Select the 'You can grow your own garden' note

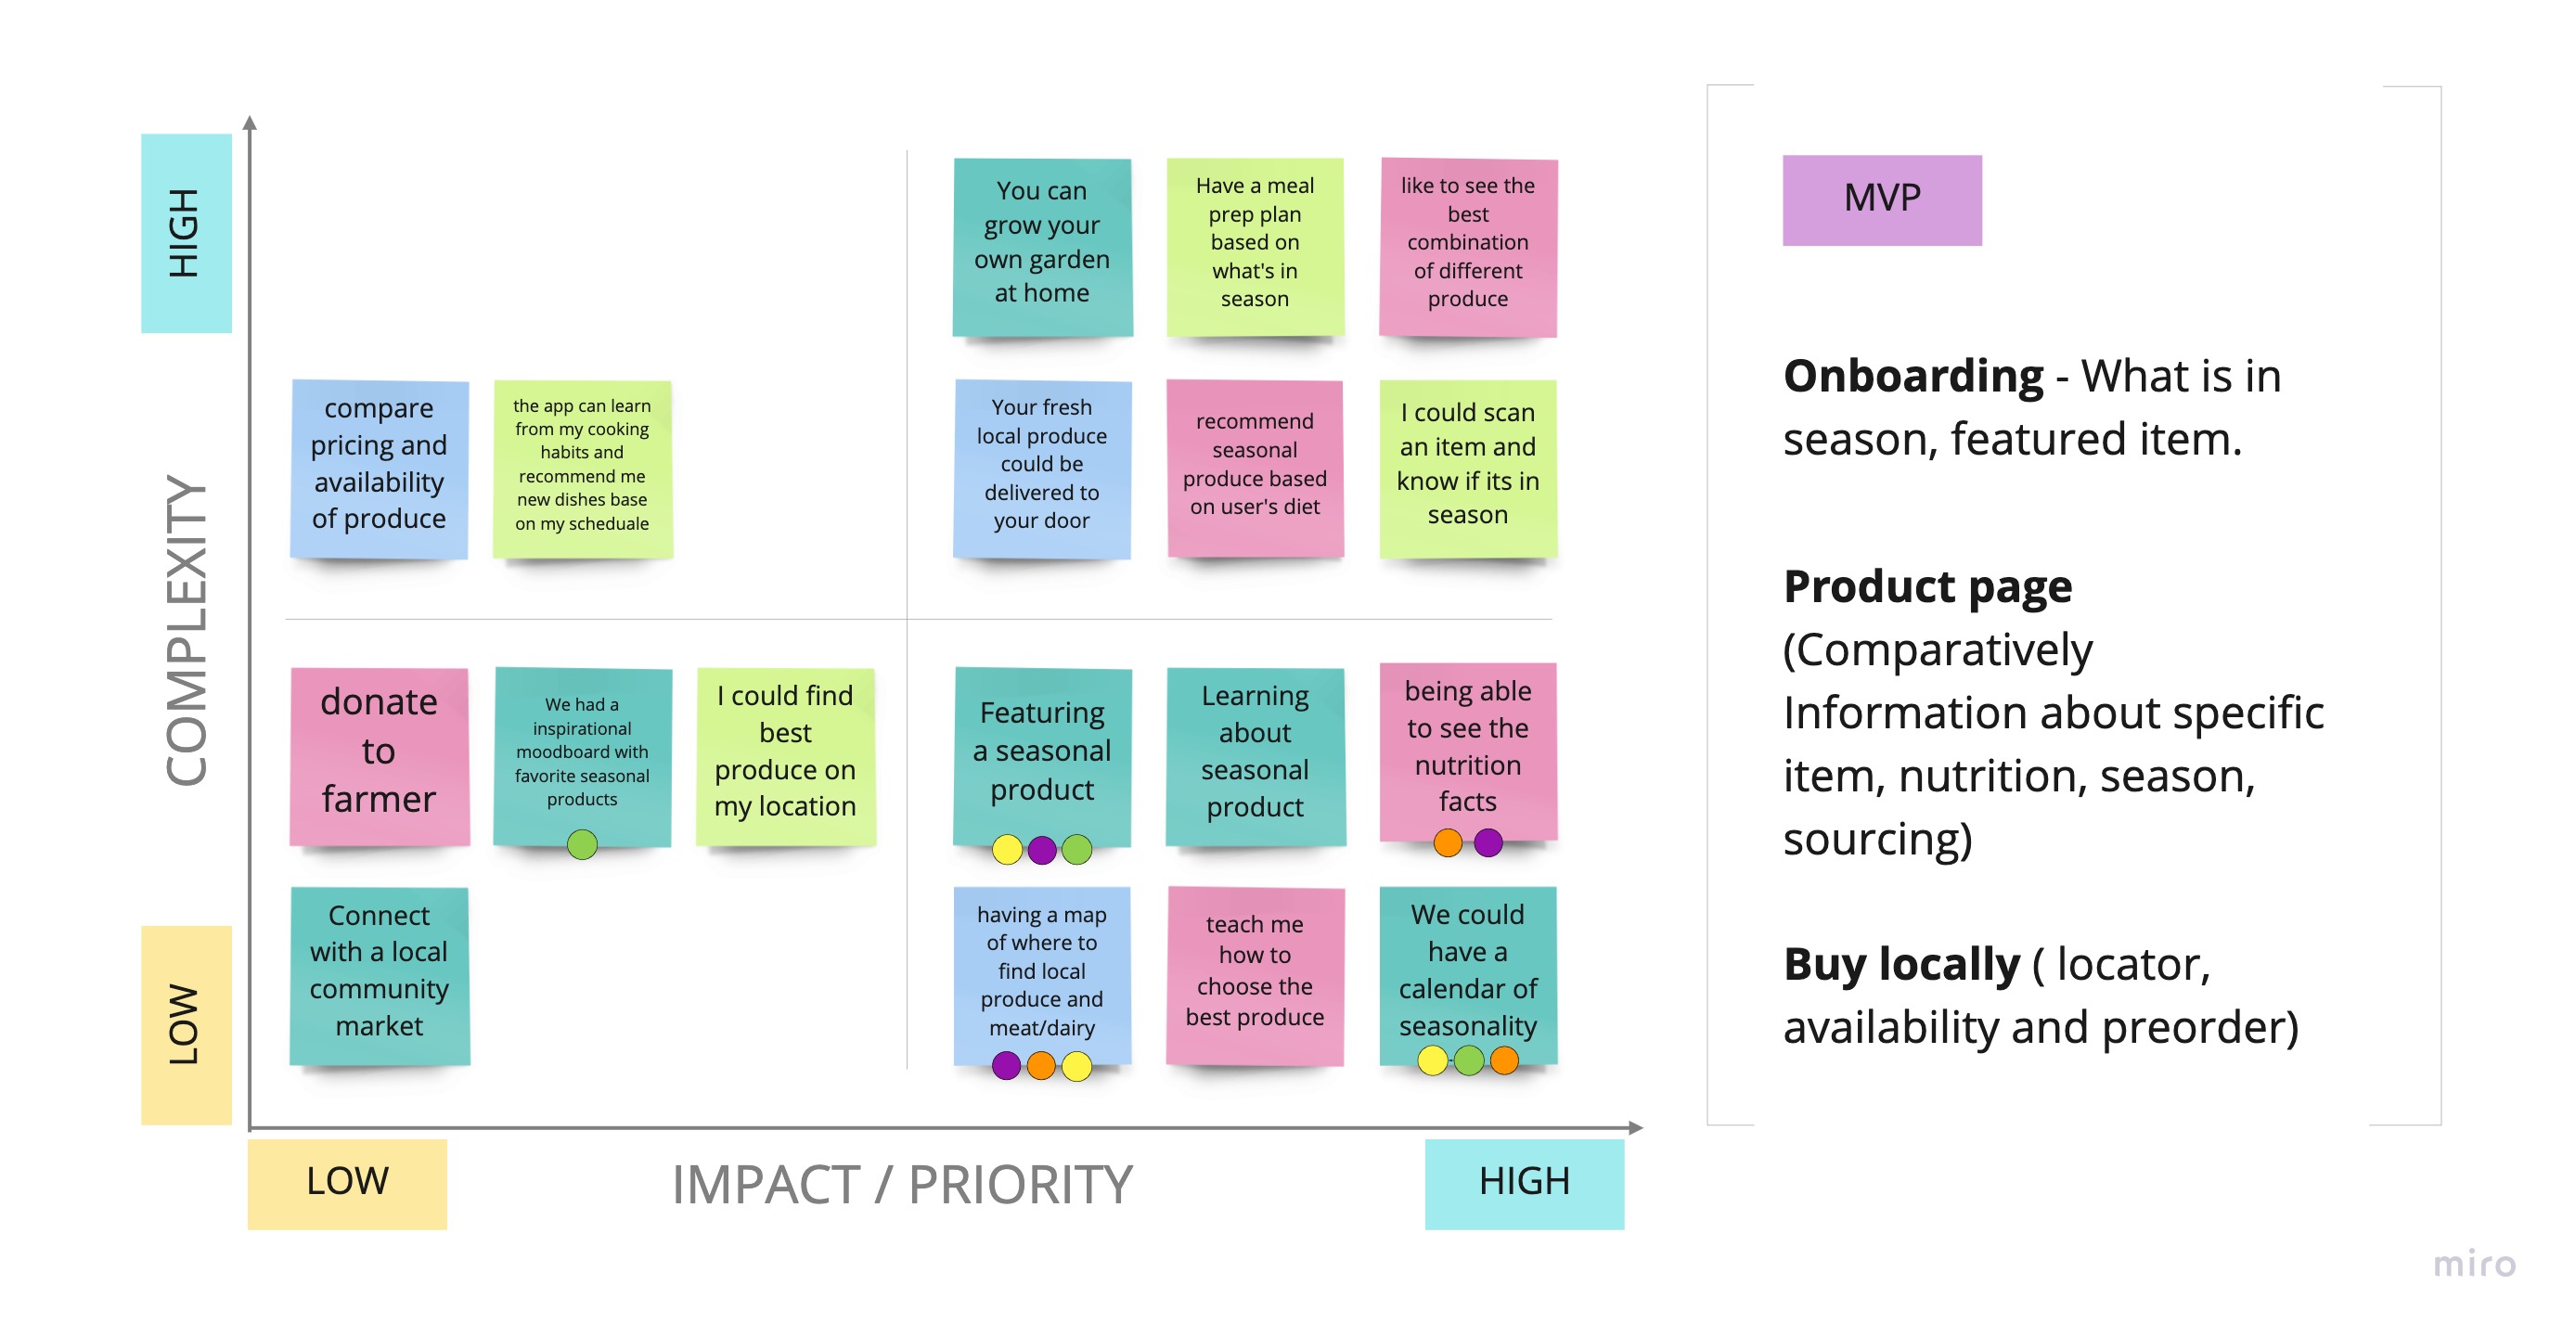tap(1042, 246)
